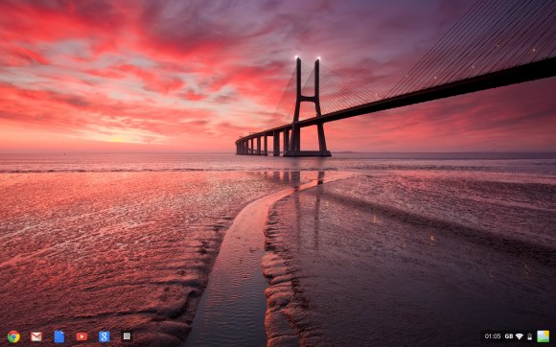Open Google Chrome from the shelf
Screen dimensions: 556x347
[13, 336]
